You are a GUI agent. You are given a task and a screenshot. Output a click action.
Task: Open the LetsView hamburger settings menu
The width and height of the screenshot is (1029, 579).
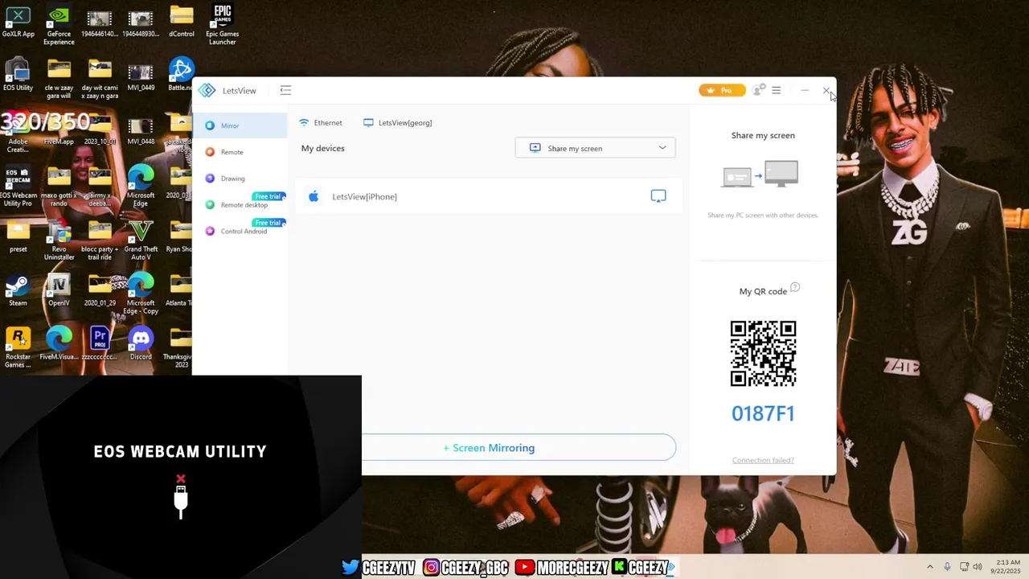[x=777, y=90]
